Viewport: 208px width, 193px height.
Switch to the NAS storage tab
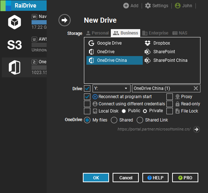coord(180,33)
